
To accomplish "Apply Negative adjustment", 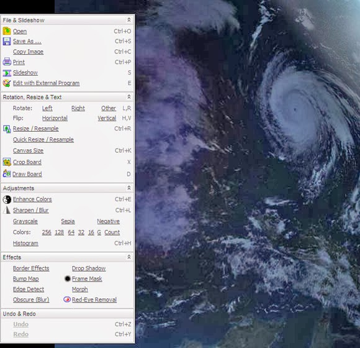I will (x=108, y=221).
